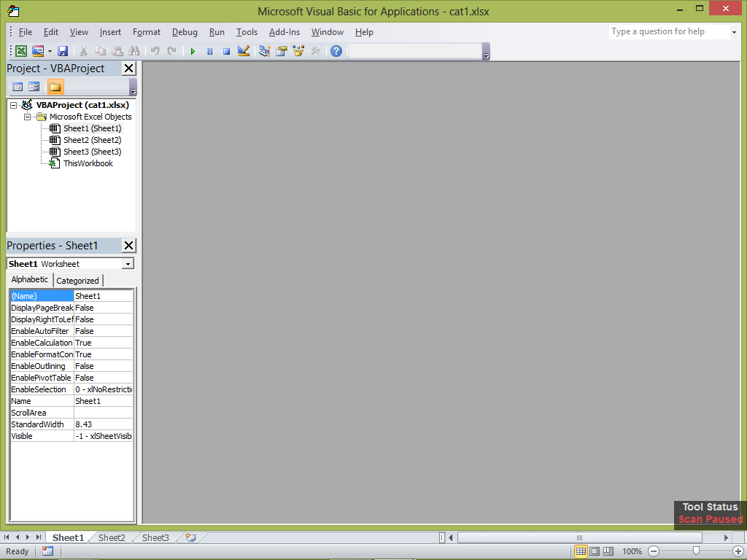The height and width of the screenshot is (560, 747).
Task: Click the View Microsoft Excel toolbar icon
Action: pos(21,51)
